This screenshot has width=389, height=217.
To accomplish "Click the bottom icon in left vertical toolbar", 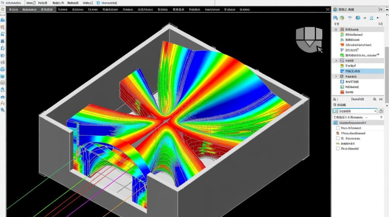I will pyautogui.click(x=3, y=110).
